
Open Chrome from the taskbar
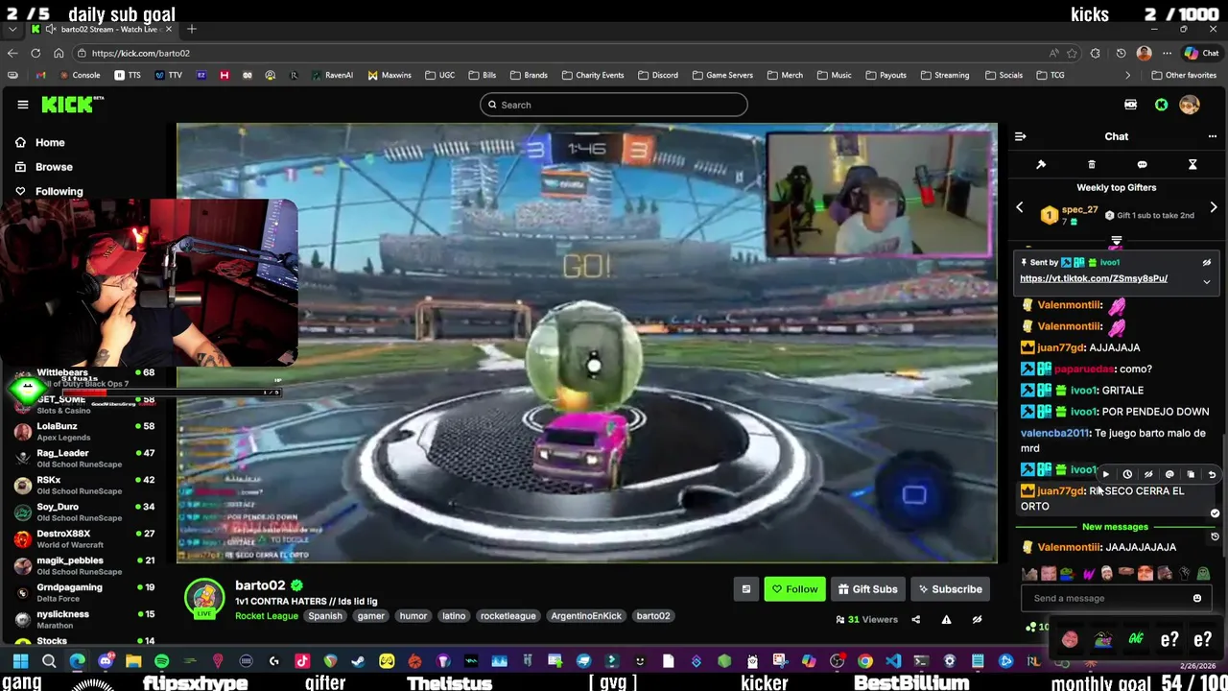[x=864, y=661]
